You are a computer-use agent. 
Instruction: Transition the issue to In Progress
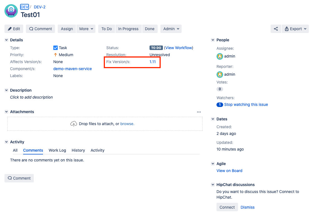pyautogui.click(x=128, y=29)
